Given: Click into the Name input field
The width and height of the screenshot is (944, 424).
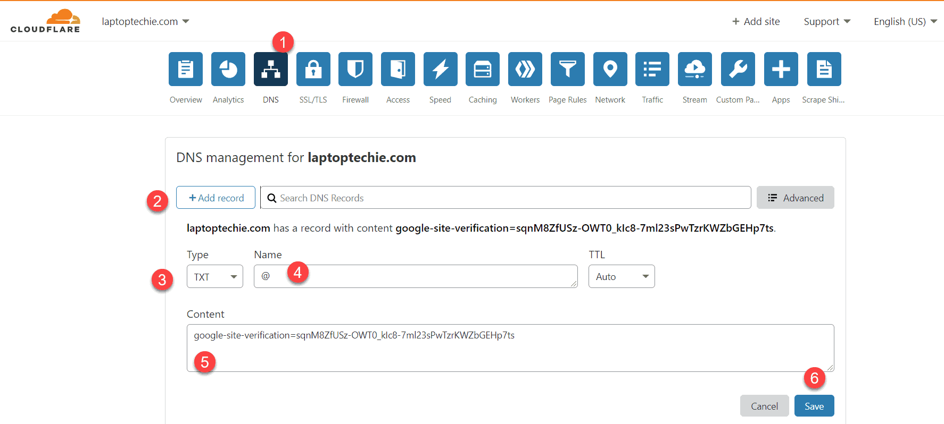Looking at the screenshot, I should pos(416,276).
